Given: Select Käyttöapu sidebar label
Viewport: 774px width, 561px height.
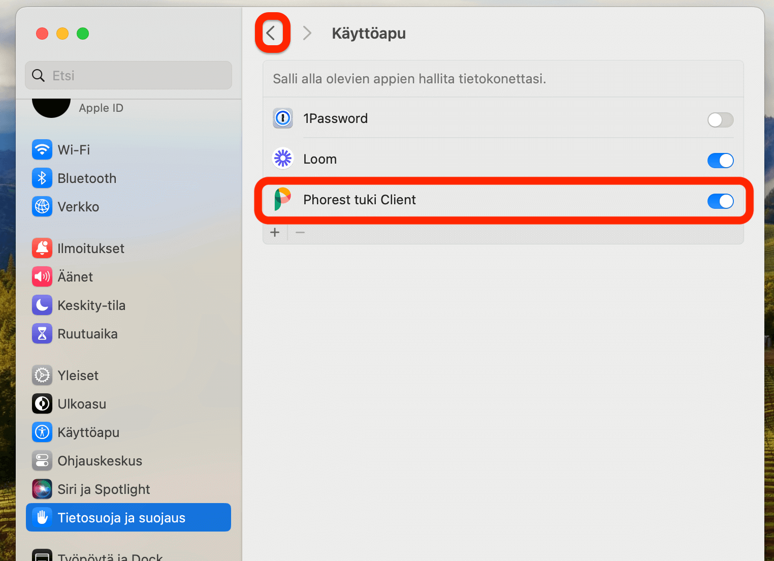Looking at the screenshot, I should (x=88, y=432).
